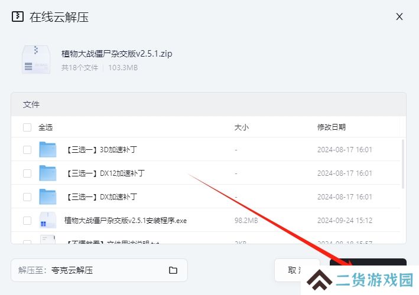Screen dimensions: 419x295
Task: Click the 取消 button
Action: click(x=297, y=270)
